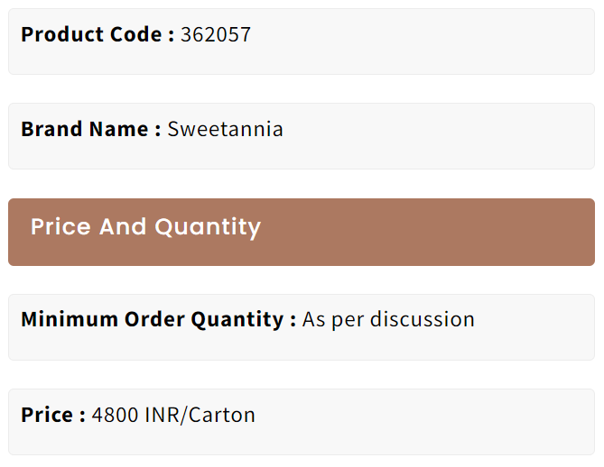Screen dimensions: 604x467
Task: Click the word 'Code' in first row
Action: click(136, 34)
